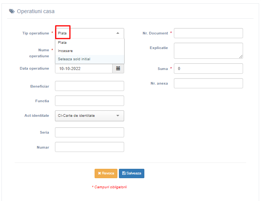Open the calendar picker for Data operatiune
The width and height of the screenshot is (261, 201).
point(118,68)
